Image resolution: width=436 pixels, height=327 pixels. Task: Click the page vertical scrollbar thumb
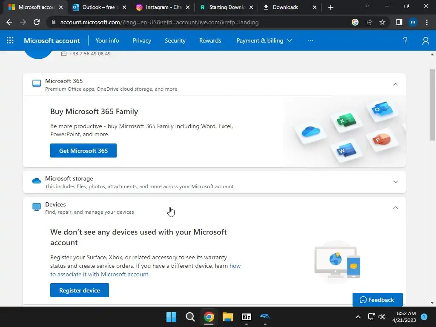432,105
